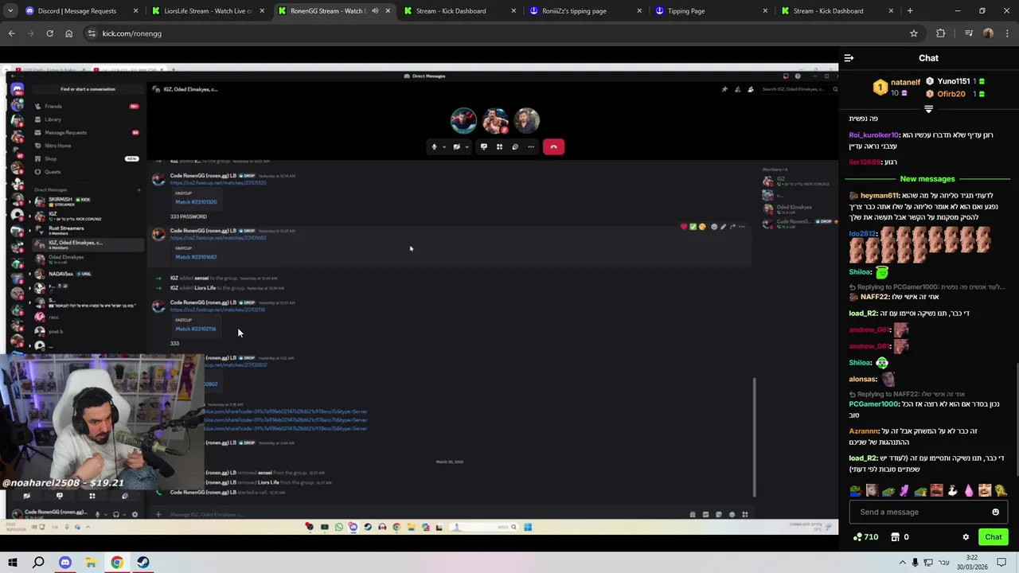Open the emoji picker in chat
Image resolution: width=1019 pixels, height=573 pixels.
click(x=995, y=512)
